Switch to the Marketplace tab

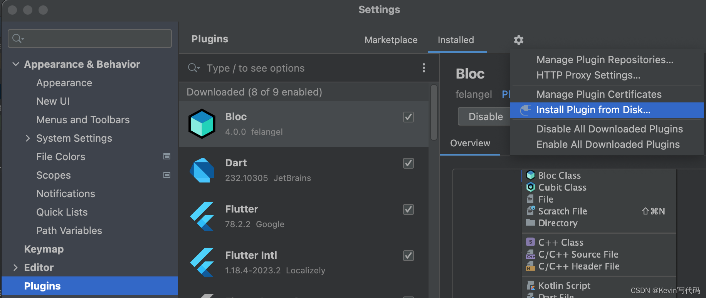tap(391, 40)
